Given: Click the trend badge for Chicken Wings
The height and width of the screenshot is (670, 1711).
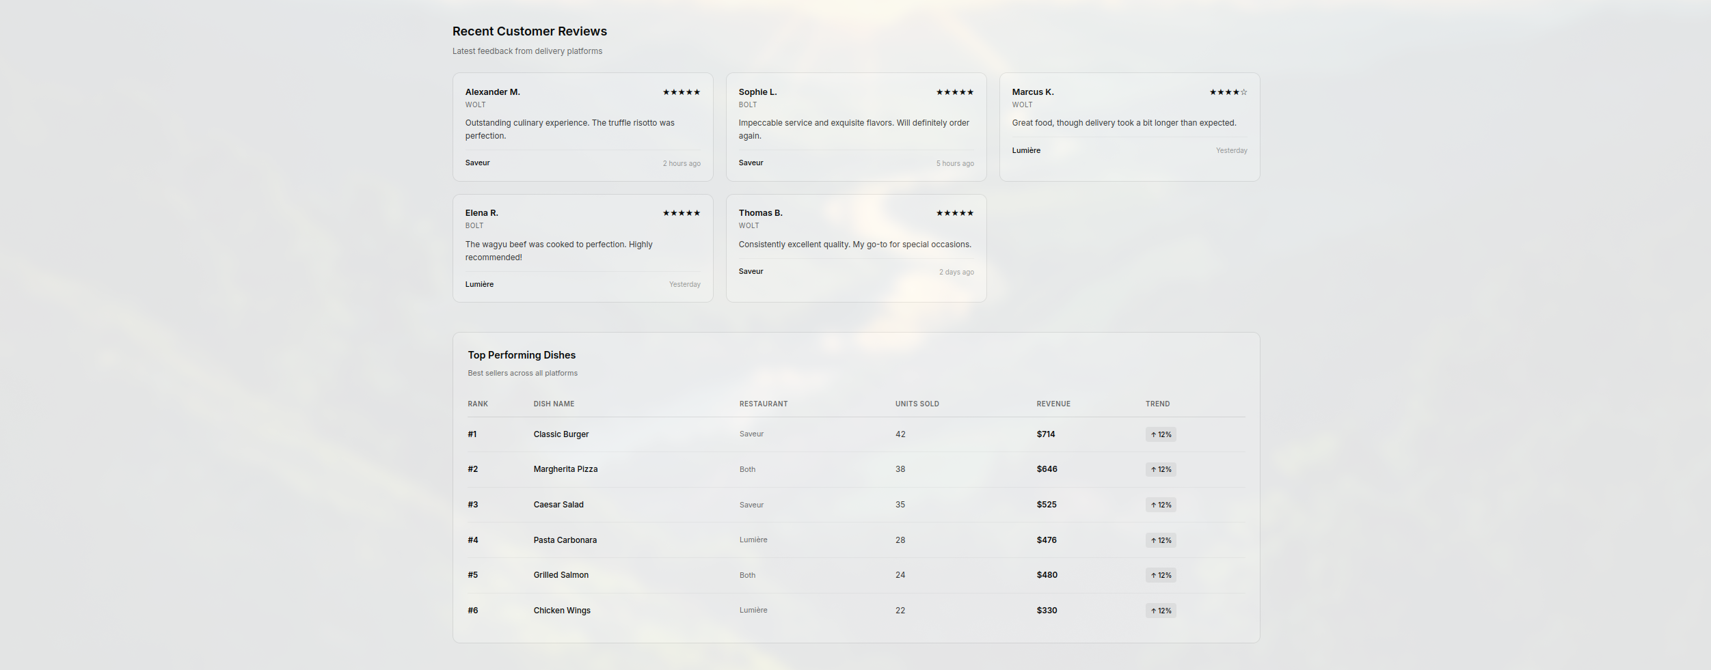Looking at the screenshot, I should tap(1160, 611).
